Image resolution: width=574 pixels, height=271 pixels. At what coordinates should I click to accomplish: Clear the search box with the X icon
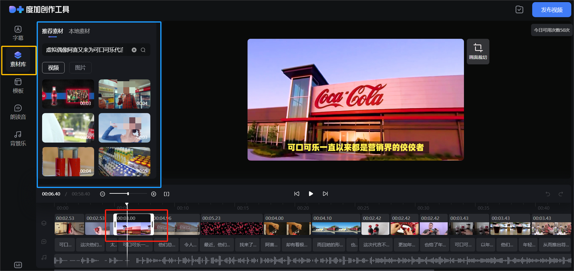pos(134,50)
